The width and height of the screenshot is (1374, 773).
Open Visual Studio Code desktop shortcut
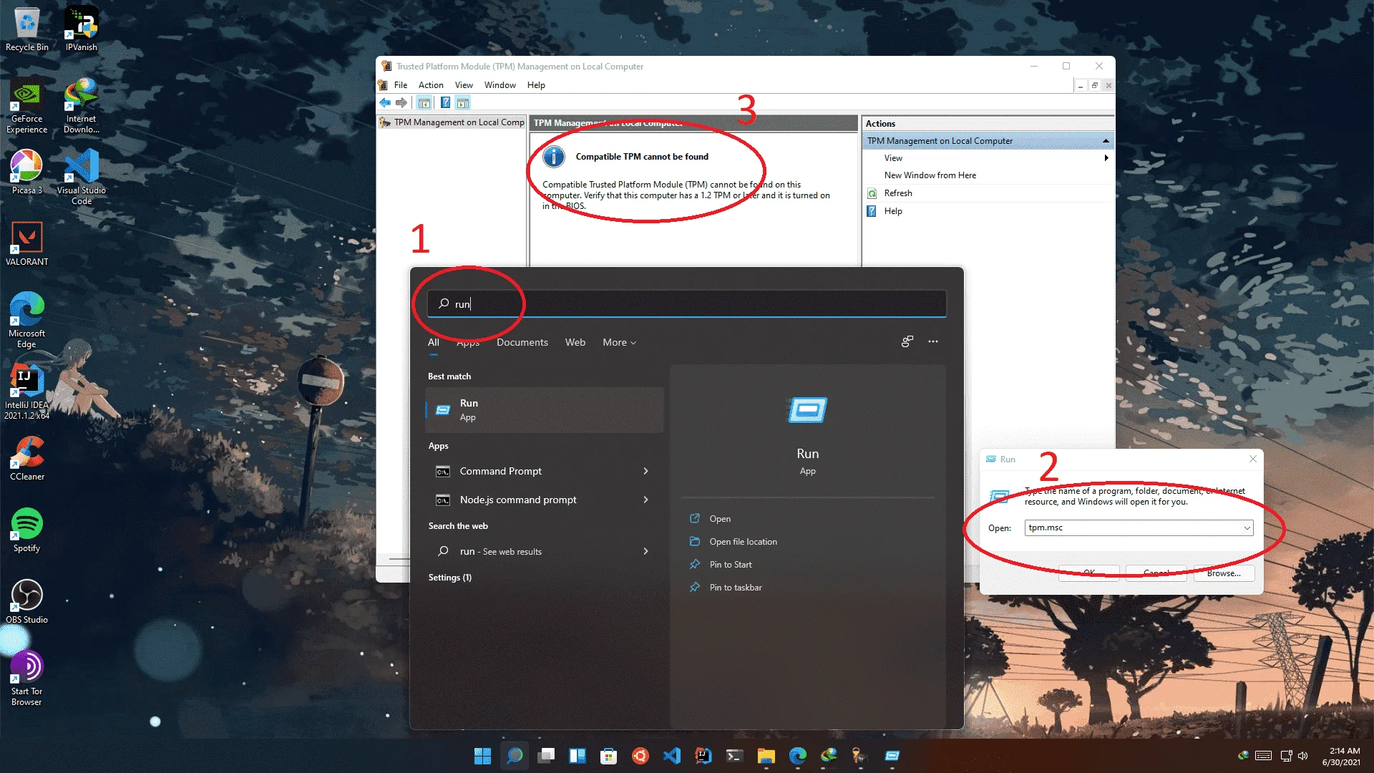tap(82, 177)
